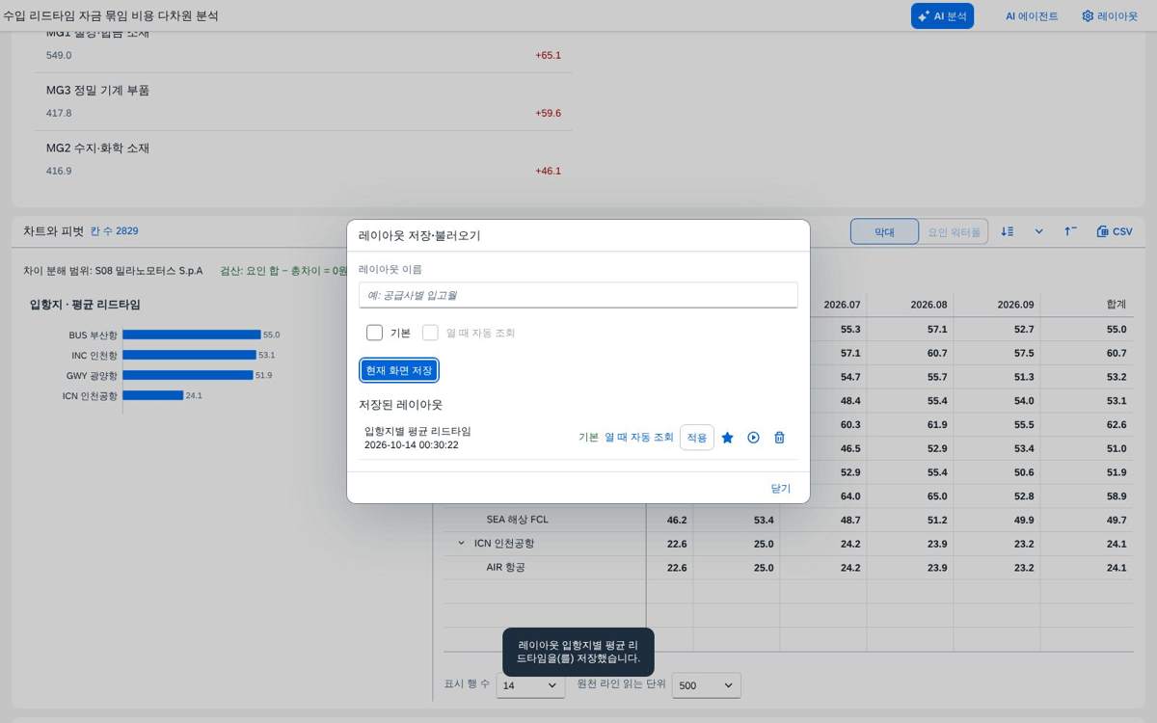Click MG3 정밀 기계 부품 list item
Image resolution: width=1157 pixels, height=723 pixels.
point(304,101)
